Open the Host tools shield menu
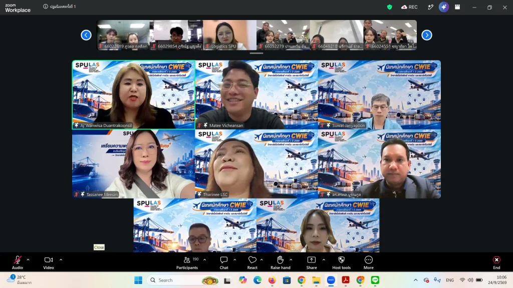 click(x=341, y=262)
